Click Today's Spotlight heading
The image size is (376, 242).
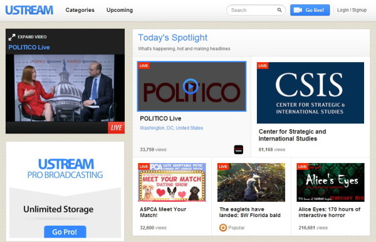[173, 38]
